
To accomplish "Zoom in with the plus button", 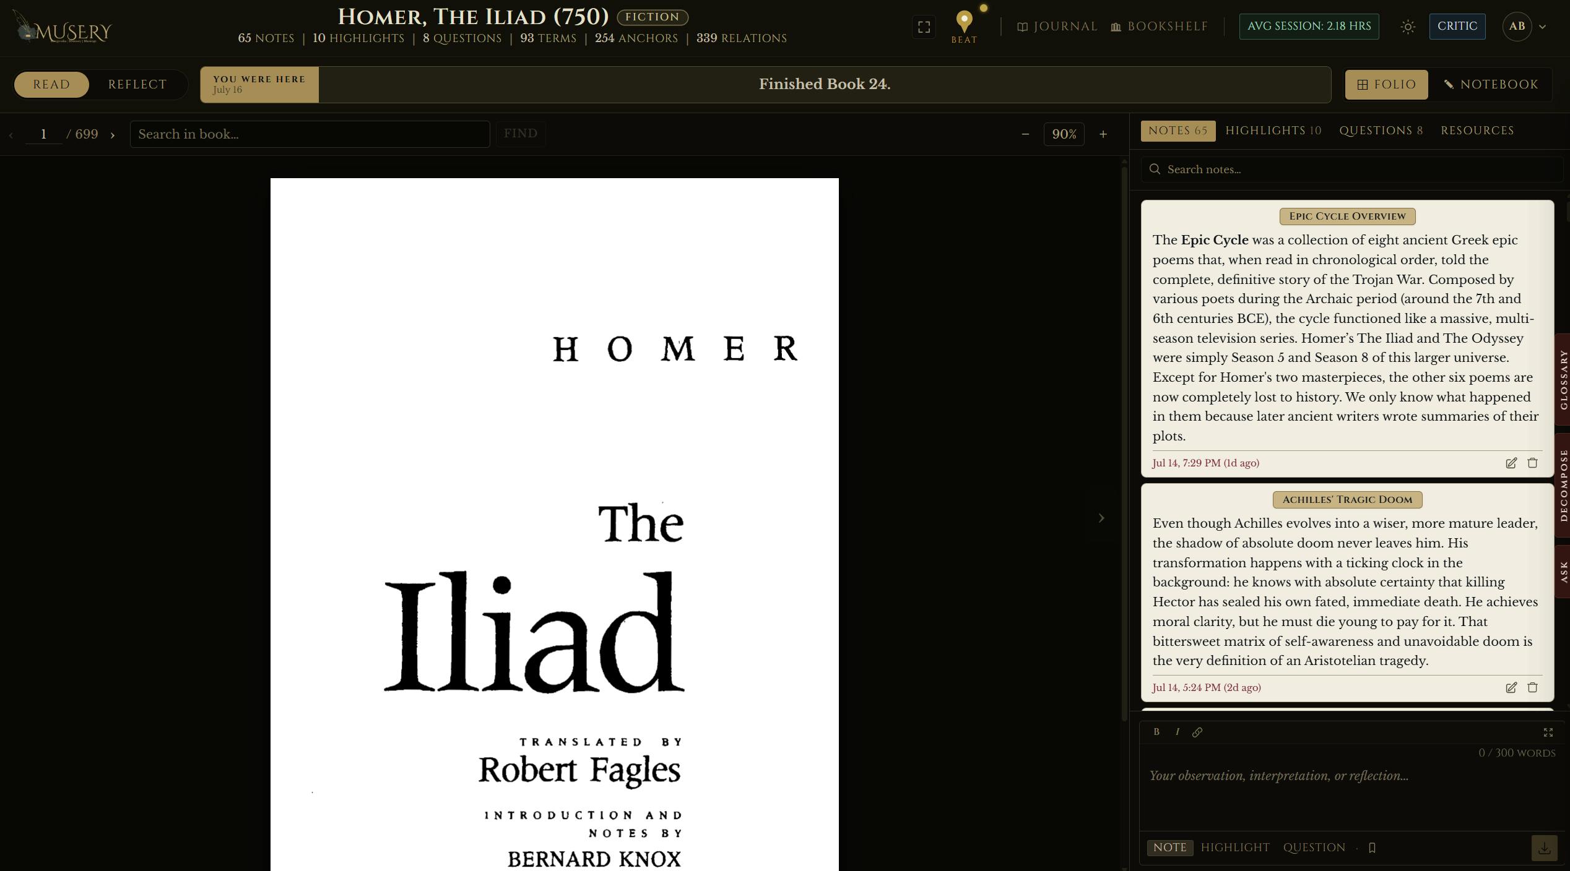I will (1103, 134).
